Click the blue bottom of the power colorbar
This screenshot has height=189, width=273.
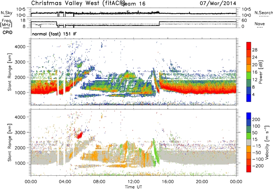coord(249,98)
